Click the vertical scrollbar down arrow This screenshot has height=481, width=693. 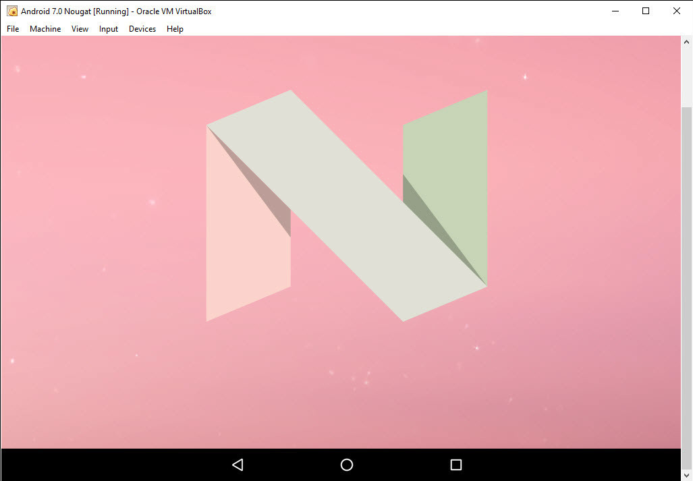point(686,476)
